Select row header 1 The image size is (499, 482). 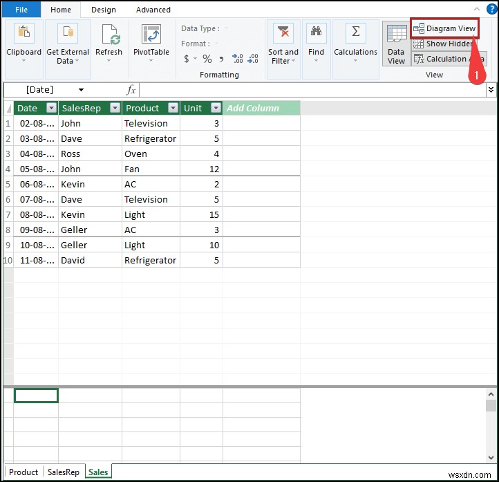coord(8,123)
